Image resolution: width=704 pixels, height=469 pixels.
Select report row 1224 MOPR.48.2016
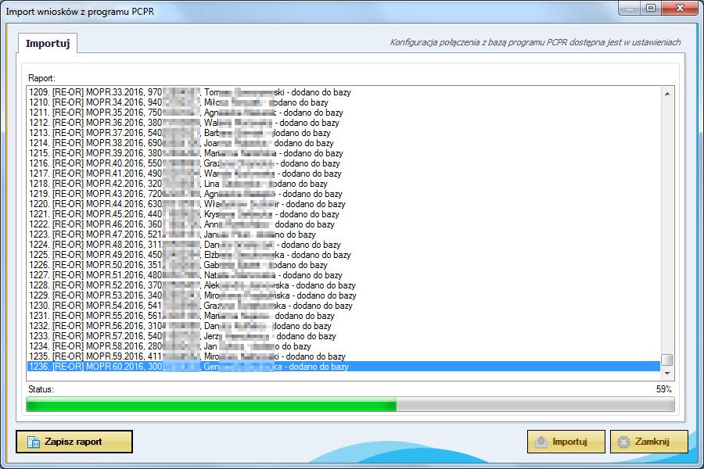tap(343, 245)
